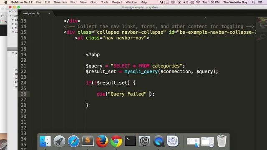Click the unsaved dot on navigation.php tab
The height and width of the screenshot is (150, 267).
(x=49, y=13)
